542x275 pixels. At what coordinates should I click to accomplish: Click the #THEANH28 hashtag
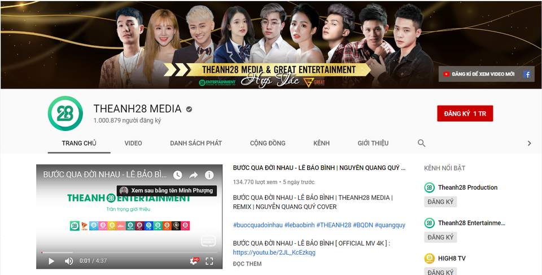[x=334, y=225]
